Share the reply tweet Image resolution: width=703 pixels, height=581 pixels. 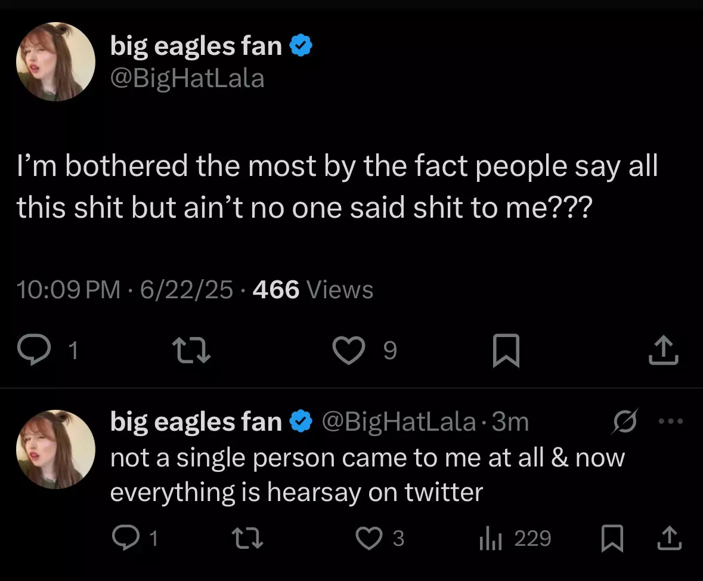[x=670, y=538]
